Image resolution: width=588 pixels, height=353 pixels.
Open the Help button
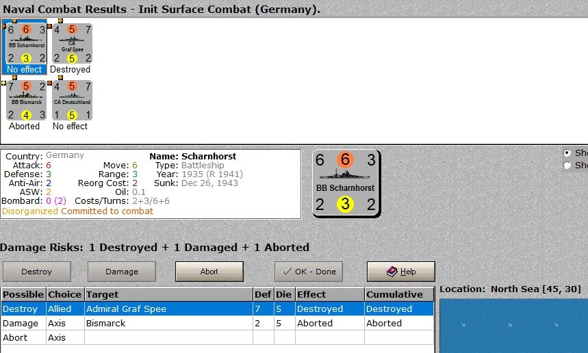[401, 272]
